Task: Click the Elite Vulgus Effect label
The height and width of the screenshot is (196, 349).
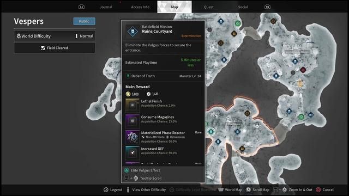Action: coord(146,170)
